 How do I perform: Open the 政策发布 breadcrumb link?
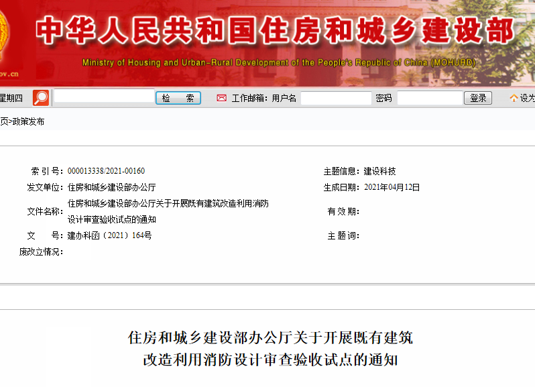(28, 121)
